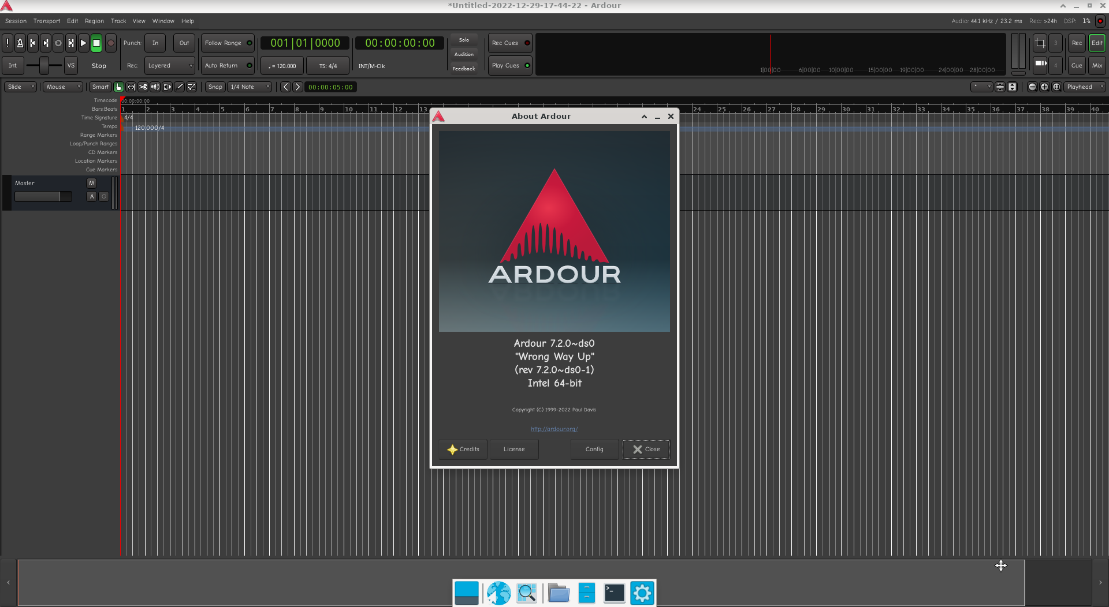The height and width of the screenshot is (607, 1109).
Task: Toggle Smart mode
Action: tap(101, 87)
